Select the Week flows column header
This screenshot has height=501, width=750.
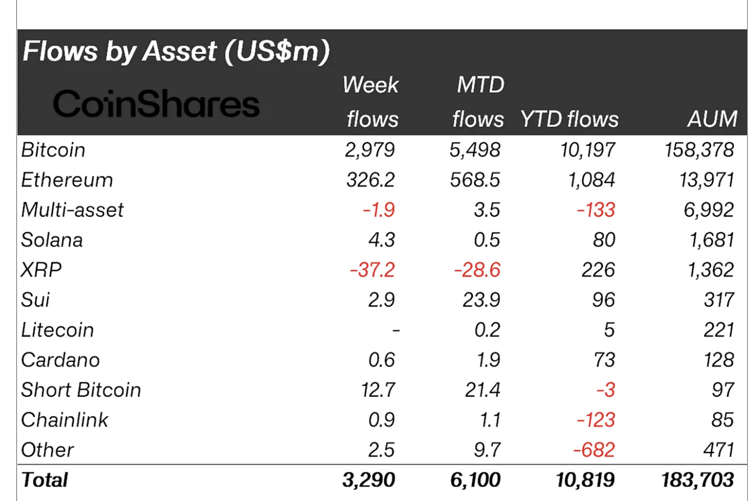pyautogui.click(x=372, y=102)
